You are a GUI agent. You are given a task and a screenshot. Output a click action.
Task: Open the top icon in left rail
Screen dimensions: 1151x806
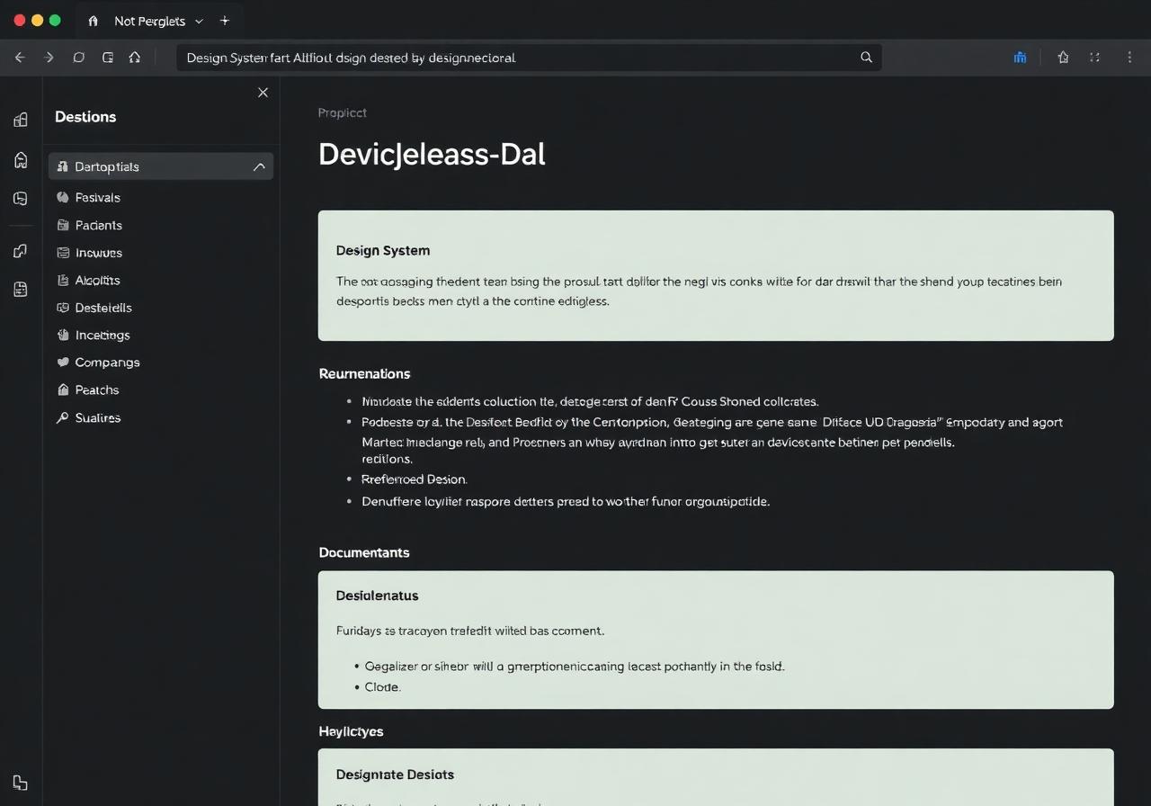21,120
